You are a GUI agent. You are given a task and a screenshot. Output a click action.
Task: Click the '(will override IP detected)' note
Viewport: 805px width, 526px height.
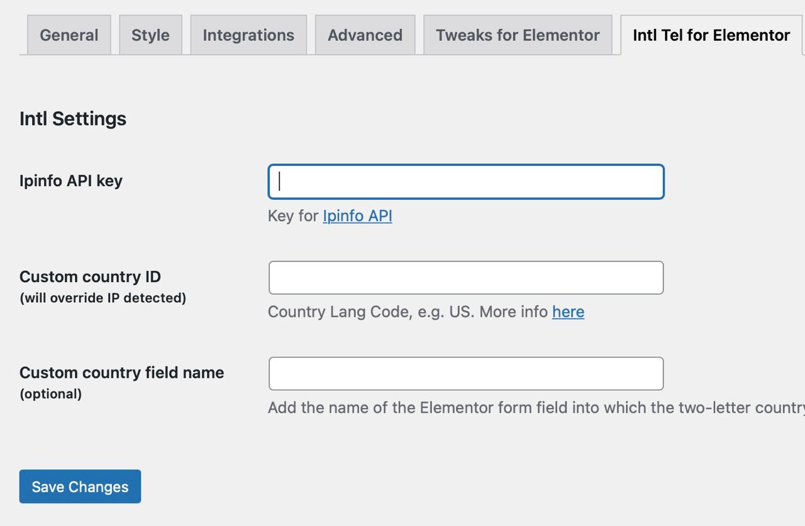tap(103, 298)
